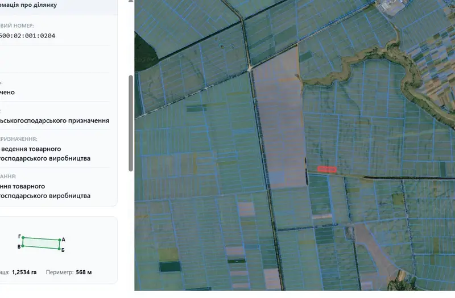This screenshot has height=298, width=455.
Task: Click the info panel vertical scrollbar thumb
Action: (x=131, y=123)
